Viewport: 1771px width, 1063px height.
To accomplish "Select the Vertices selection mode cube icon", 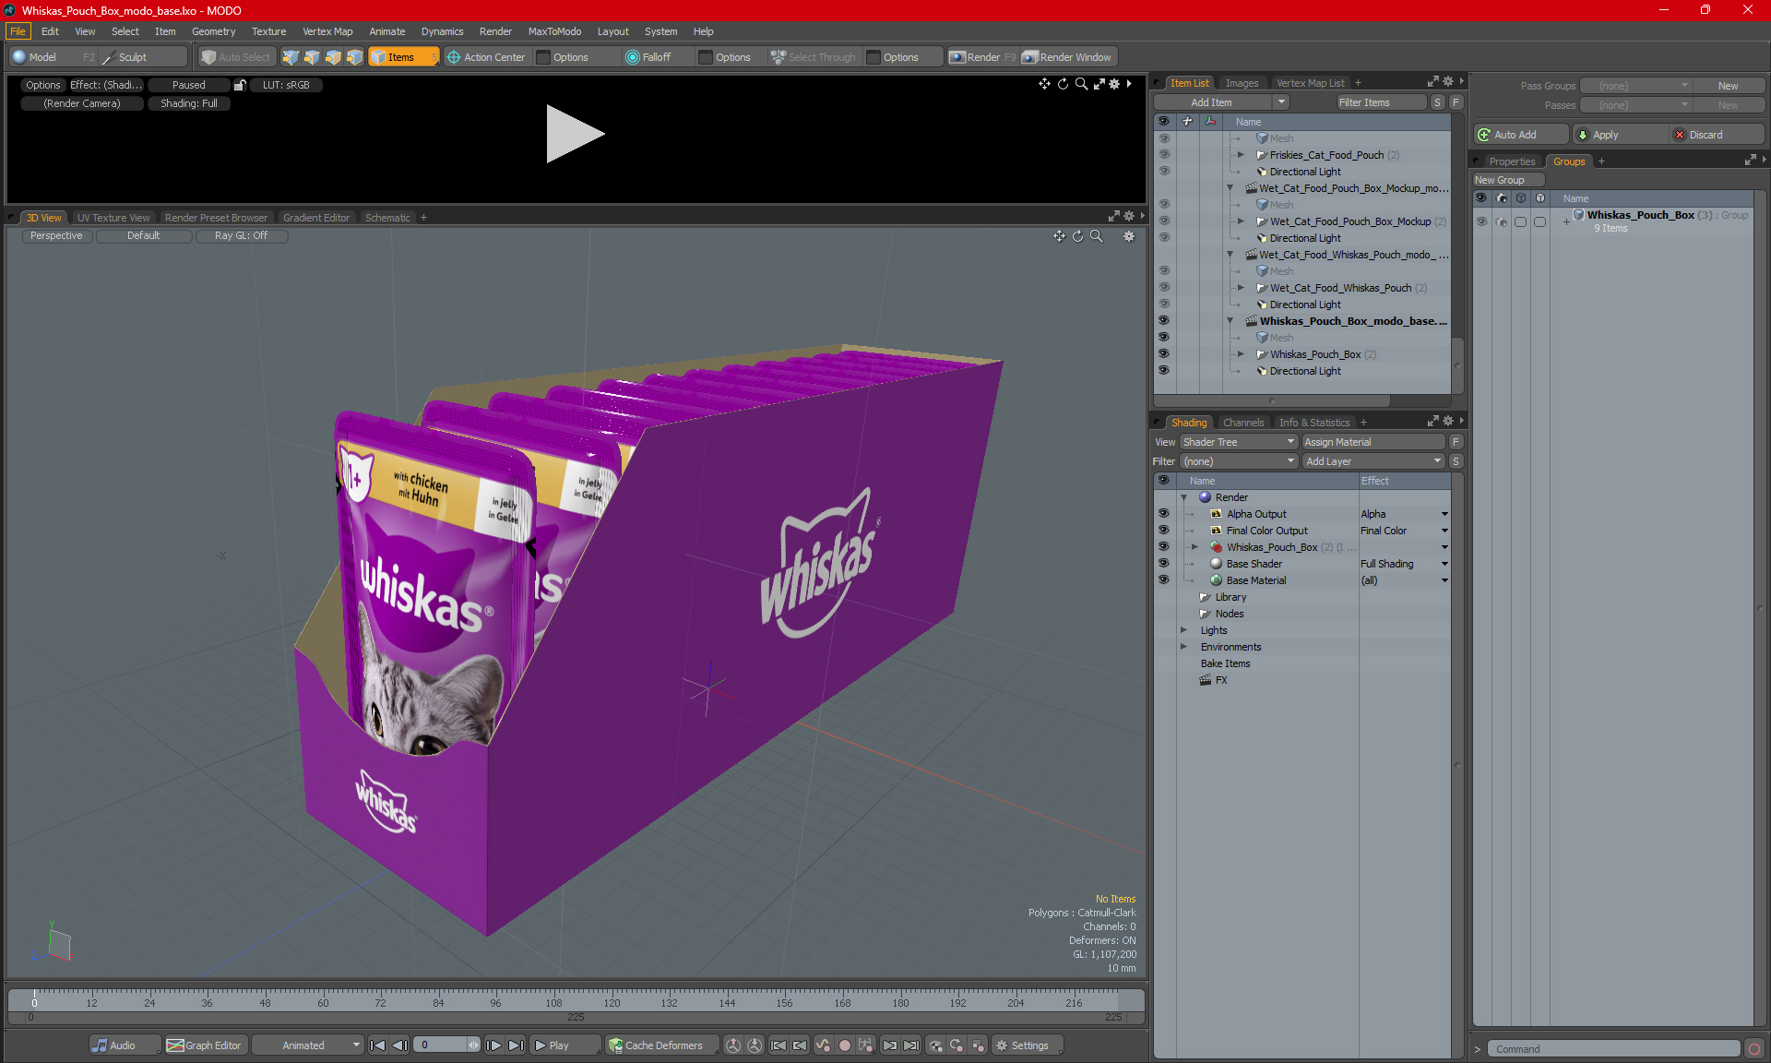I will point(291,57).
